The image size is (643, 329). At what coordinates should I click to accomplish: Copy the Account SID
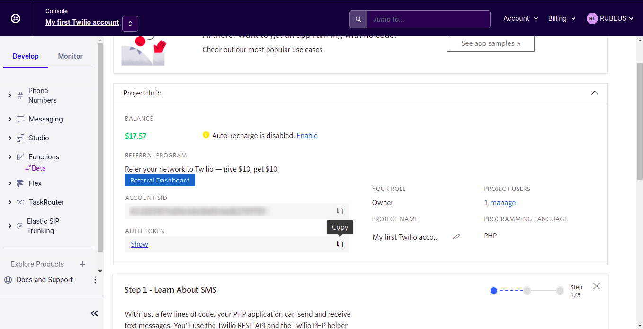(x=339, y=211)
